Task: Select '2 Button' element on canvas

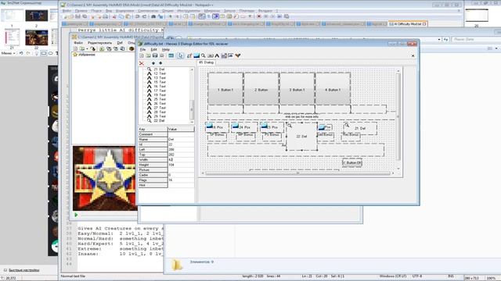Action: click(x=261, y=88)
